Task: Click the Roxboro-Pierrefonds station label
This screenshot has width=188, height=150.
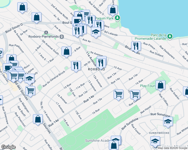Action: click(x=43, y=36)
